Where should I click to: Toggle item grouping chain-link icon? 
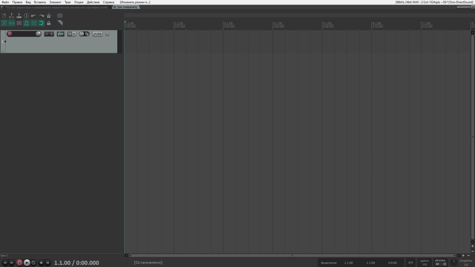[x=12, y=23]
